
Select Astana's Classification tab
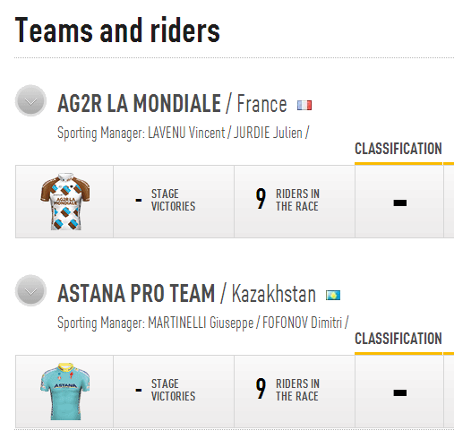[x=398, y=339]
